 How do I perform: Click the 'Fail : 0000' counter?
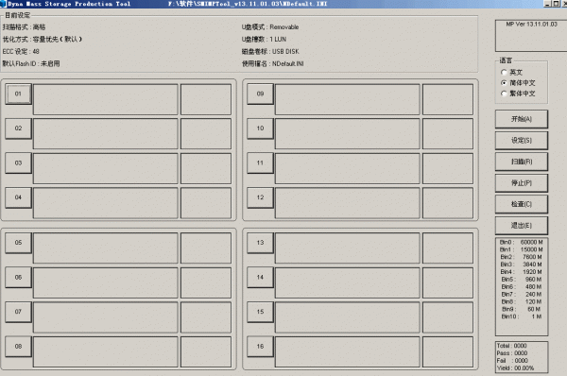[x=512, y=361]
